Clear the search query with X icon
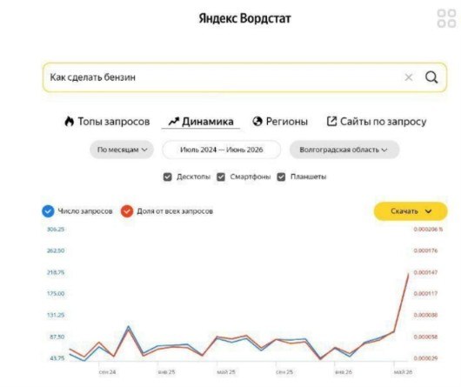Screen dimensions: 461x387 [409, 77]
